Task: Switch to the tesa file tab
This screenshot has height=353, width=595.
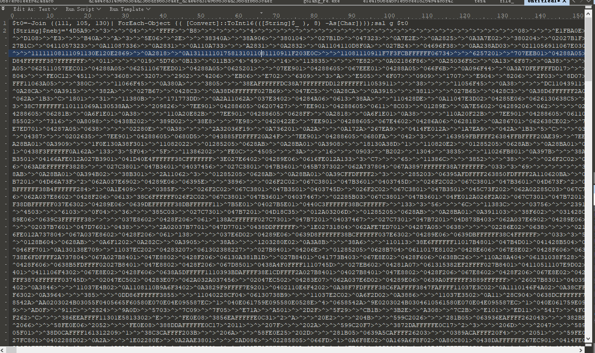Action: click(x=480, y=2)
